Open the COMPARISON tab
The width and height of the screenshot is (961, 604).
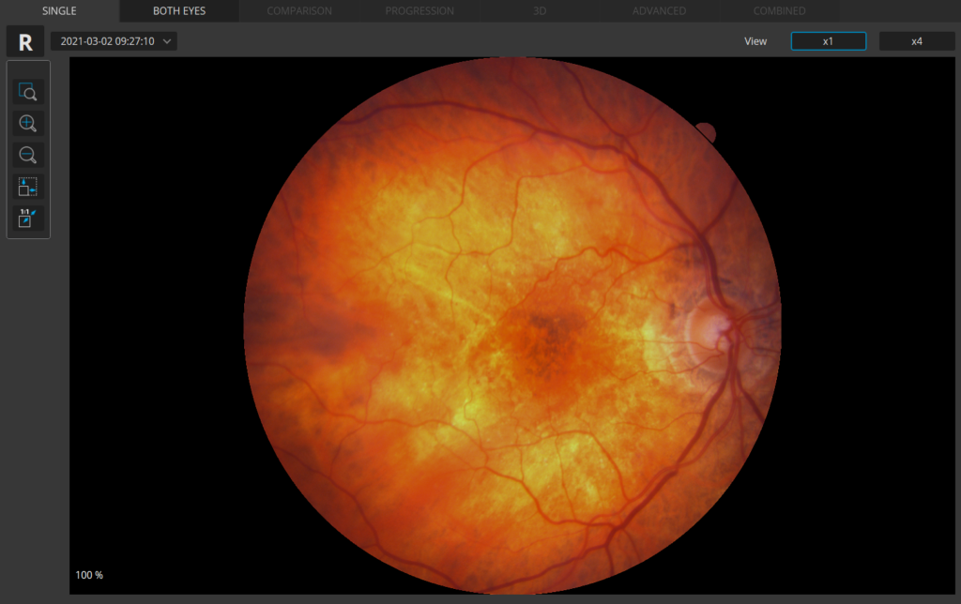coord(299,11)
